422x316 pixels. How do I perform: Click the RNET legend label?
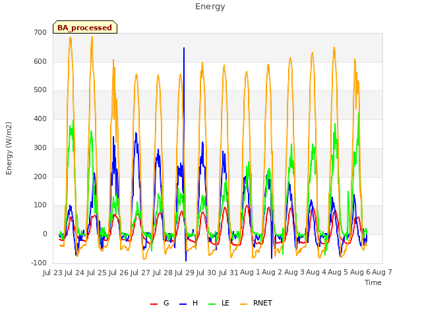point(262,303)
